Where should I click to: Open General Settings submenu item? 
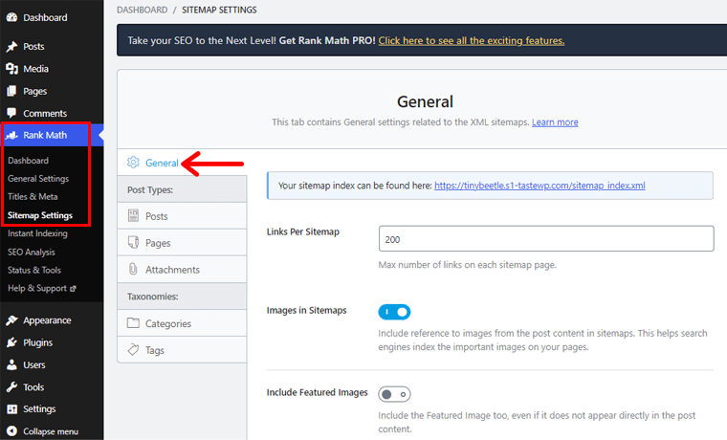point(38,179)
